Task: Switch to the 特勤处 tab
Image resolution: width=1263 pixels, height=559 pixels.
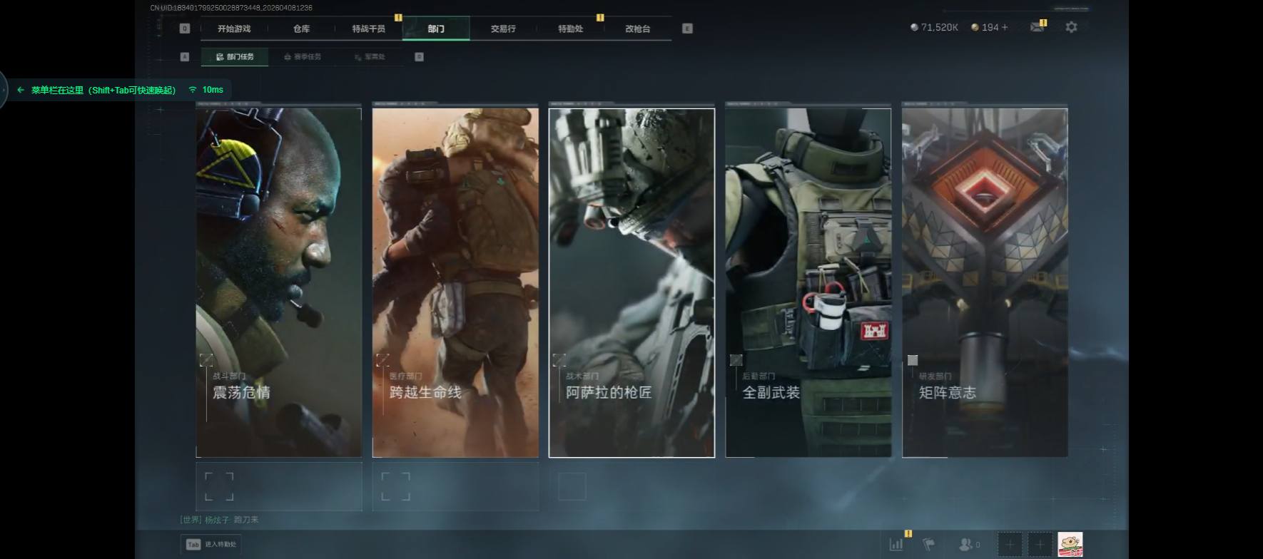Action: pyautogui.click(x=570, y=29)
